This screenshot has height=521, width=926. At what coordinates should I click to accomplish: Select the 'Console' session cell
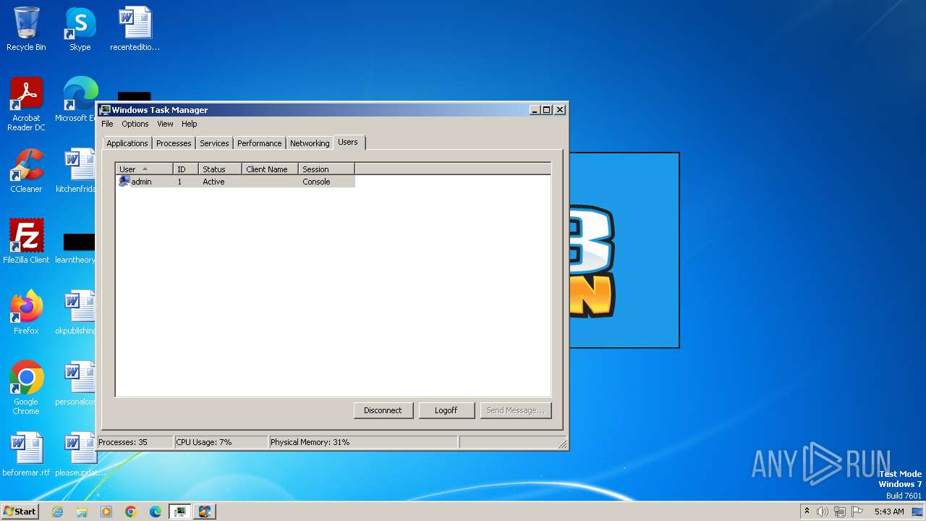pyautogui.click(x=316, y=182)
